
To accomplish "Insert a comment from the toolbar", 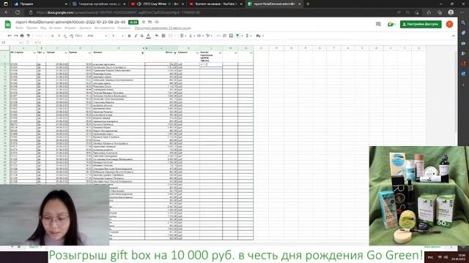I will 225,36.
